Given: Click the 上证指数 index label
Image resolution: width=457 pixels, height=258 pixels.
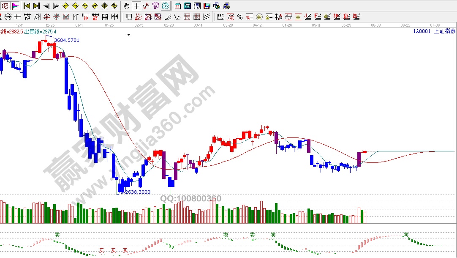Looking at the screenshot, I should 444,31.
